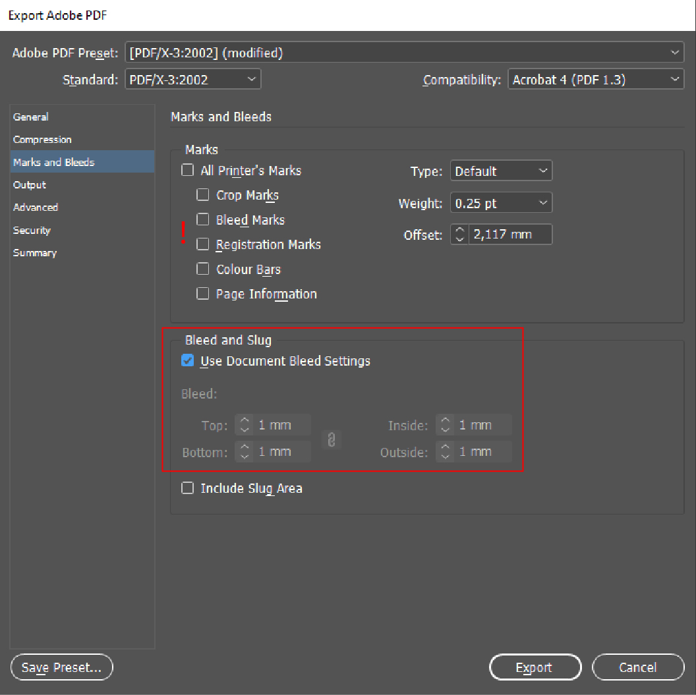Check the Page Information box

(203, 294)
